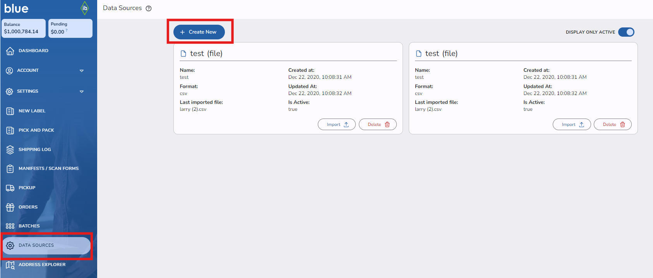The height and width of the screenshot is (278, 653).
Task: Expand the Settings menu arrow
Action: coord(82,92)
